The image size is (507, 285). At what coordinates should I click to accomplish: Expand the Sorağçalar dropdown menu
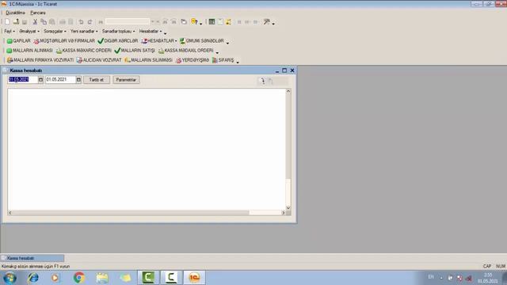coord(55,32)
